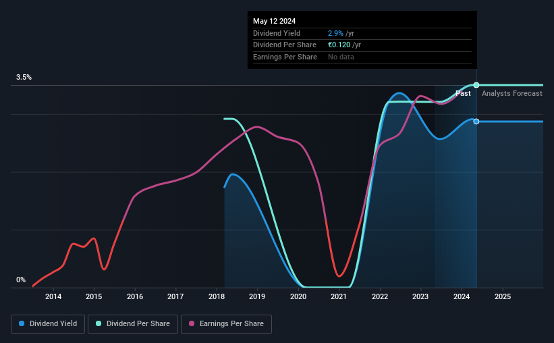Click the 2021 x-axis label
Image resolution: width=554 pixels, height=343 pixels.
click(x=339, y=296)
